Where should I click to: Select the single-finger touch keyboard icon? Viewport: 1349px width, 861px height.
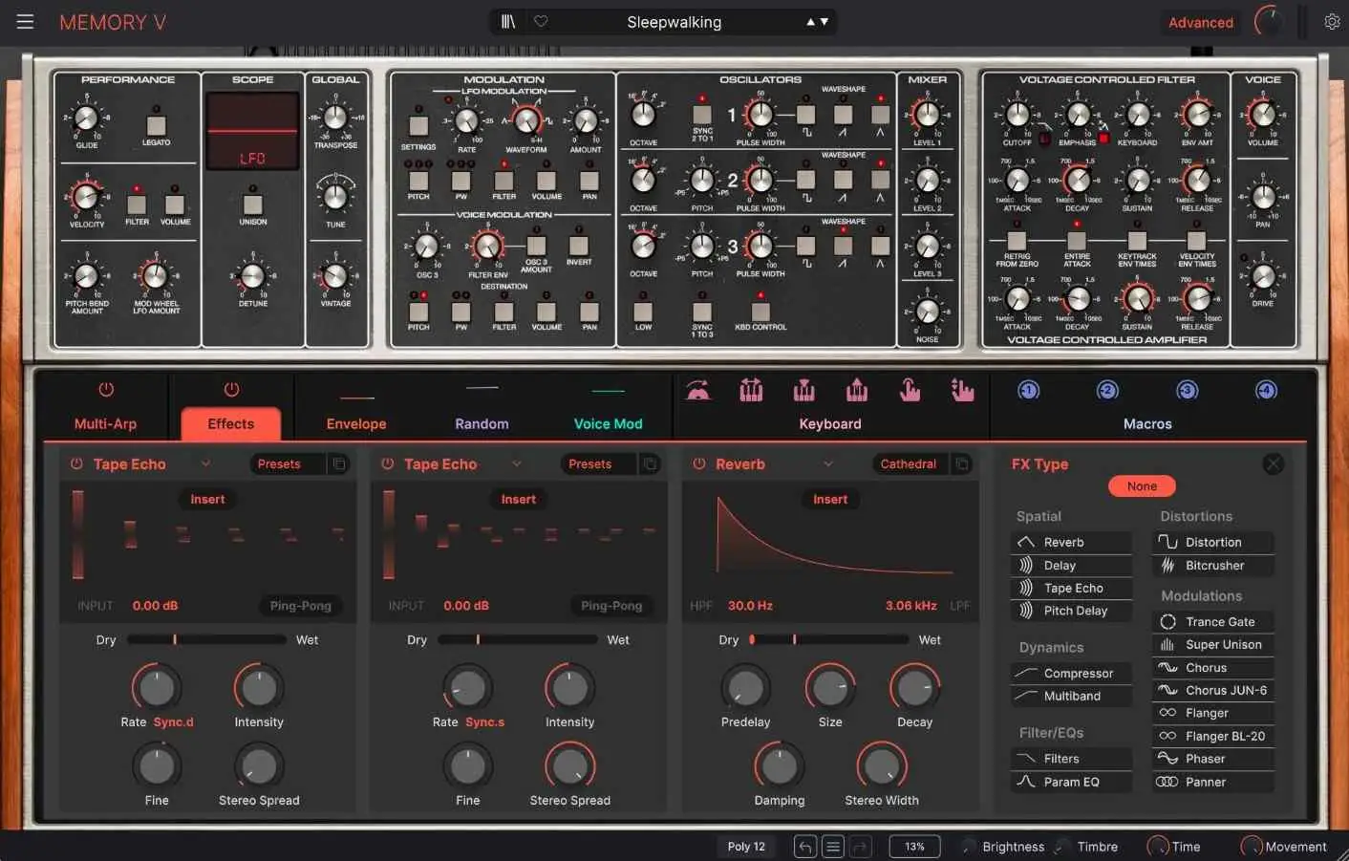(x=910, y=390)
